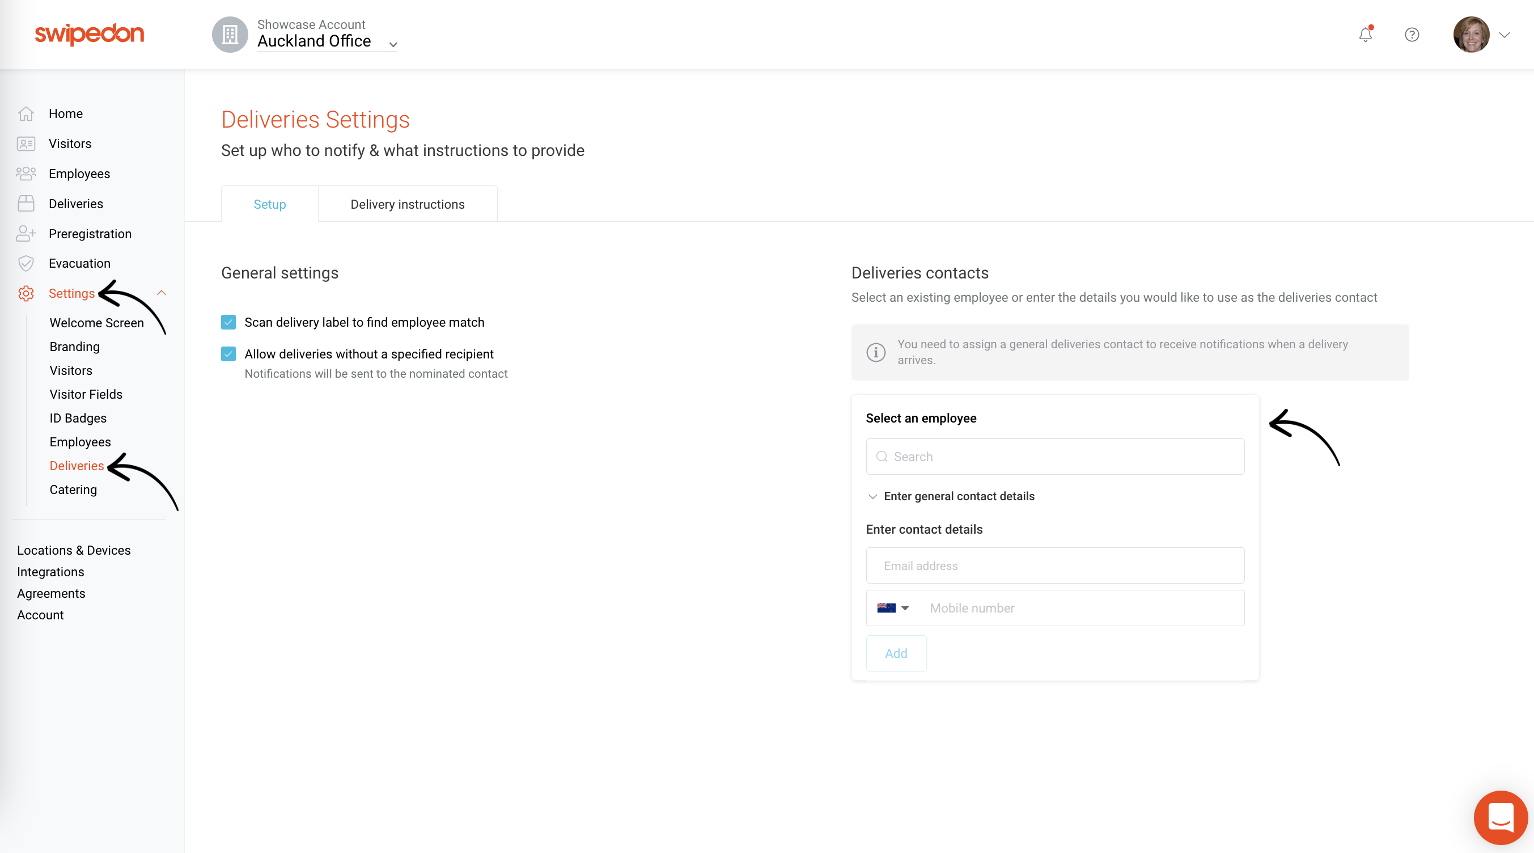Click the building icon beside Showcase Account
Screen dimensions: 1534x853
pos(230,35)
